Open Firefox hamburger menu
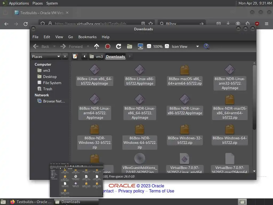Screen dimensions: 273x205 pyautogui.click(x=266, y=23)
